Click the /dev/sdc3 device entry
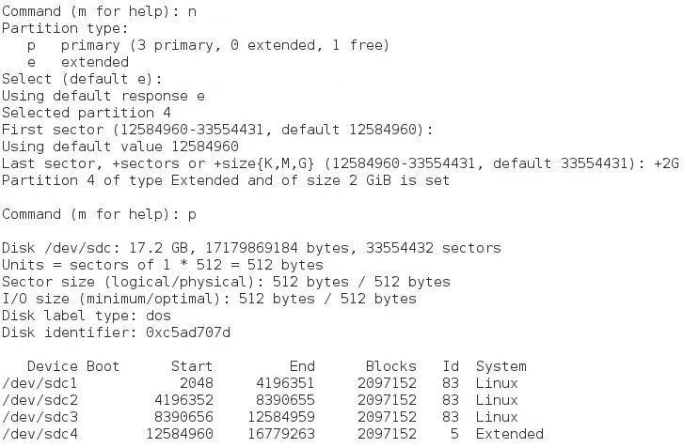 point(40,417)
